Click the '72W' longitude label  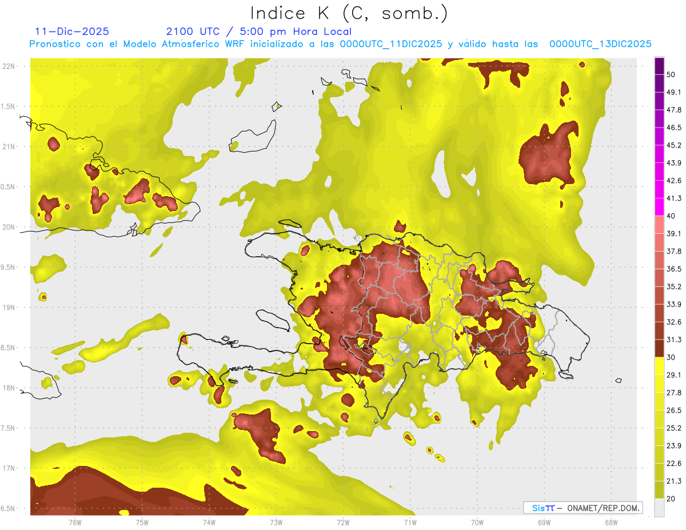[x=343, y=522]
